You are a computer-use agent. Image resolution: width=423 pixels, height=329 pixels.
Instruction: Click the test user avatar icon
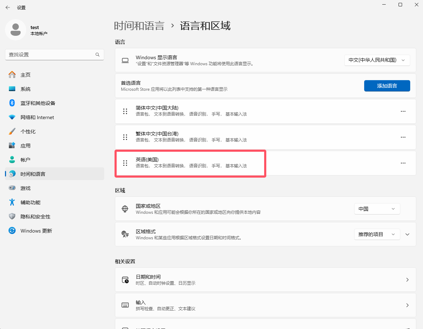pyautogui.click(x=16, y=30)
